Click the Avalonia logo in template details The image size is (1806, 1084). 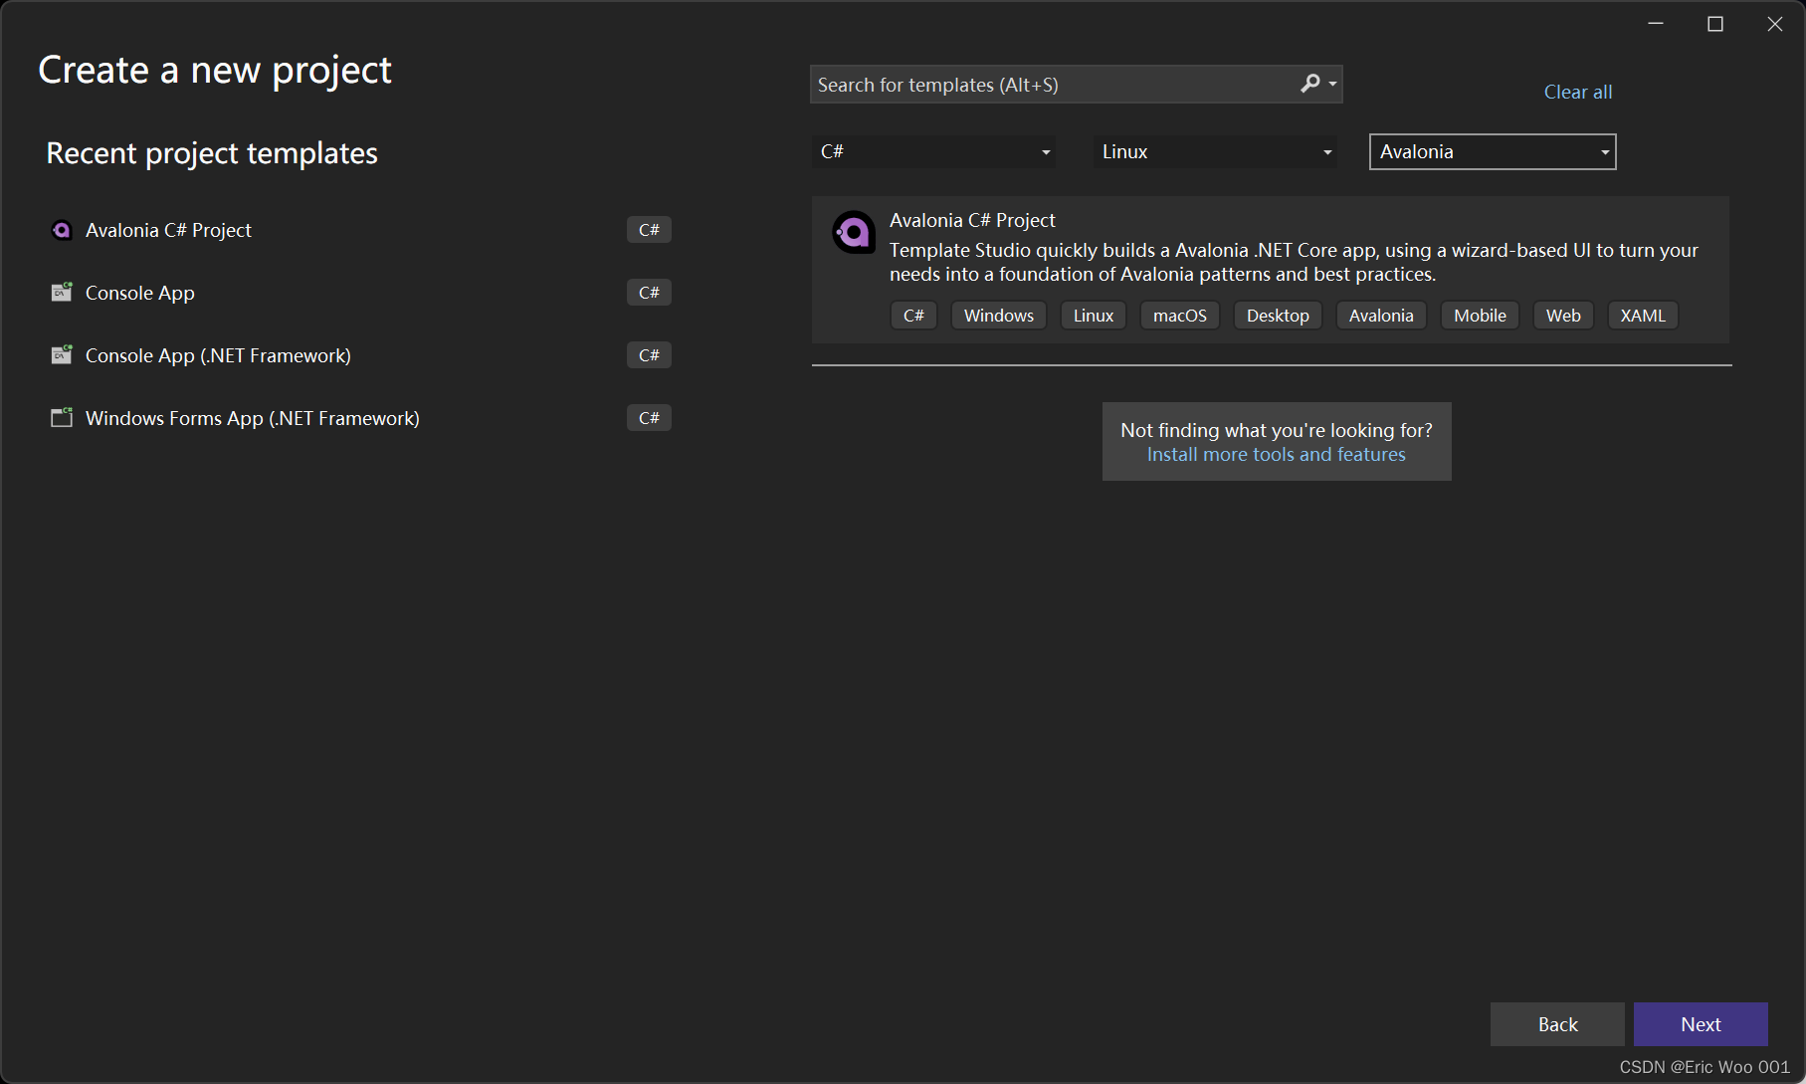(853, 232)
